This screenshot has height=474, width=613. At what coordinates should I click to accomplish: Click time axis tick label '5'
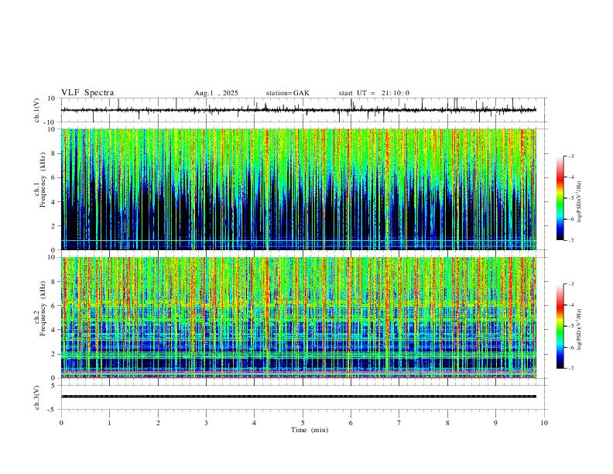pyautogui.click(x=303, y=423)
